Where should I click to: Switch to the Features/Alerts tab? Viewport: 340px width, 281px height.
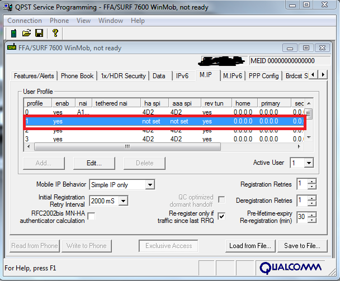pyautogui.click(x=34, y=76)
